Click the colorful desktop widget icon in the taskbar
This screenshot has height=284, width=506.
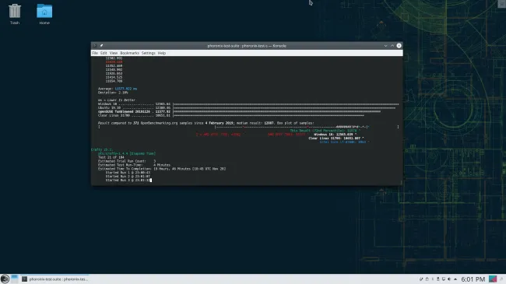493,279
